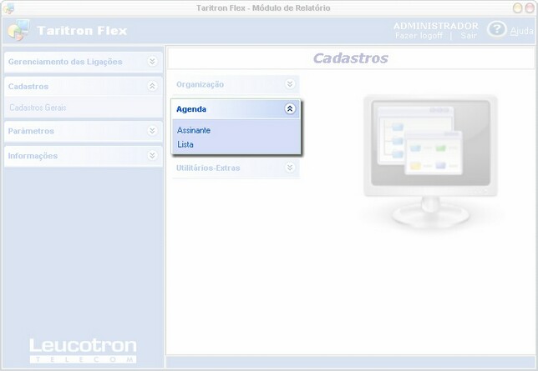Click the Ajuda help link

(521, 31)
